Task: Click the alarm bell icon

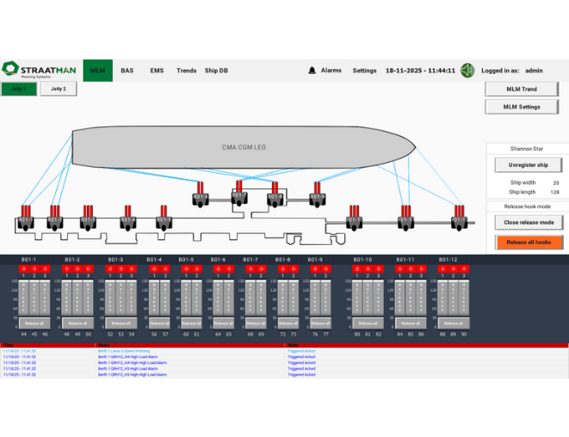Action: [312, 71]
